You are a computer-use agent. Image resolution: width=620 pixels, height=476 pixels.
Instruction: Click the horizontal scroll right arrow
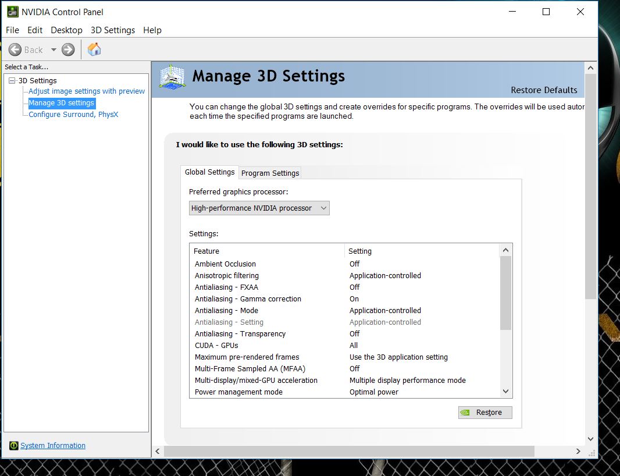point(578,451)
